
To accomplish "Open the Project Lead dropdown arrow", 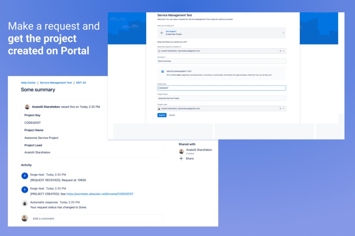I will tap(284, 109).
